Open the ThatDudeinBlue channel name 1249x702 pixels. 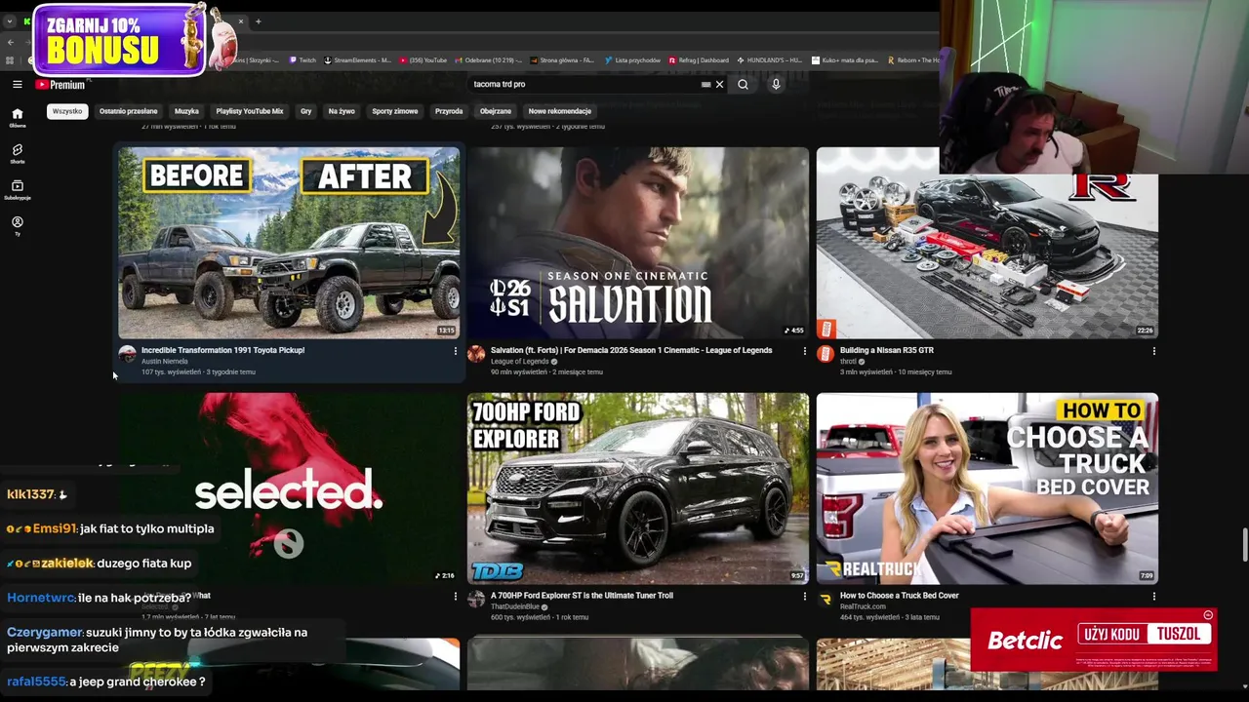515,606
